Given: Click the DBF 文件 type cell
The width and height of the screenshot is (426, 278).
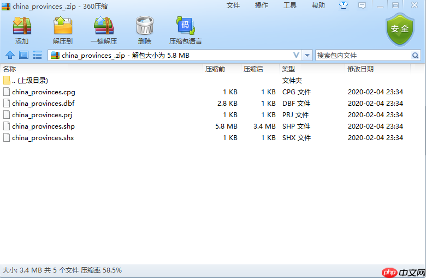Looking at the screenshot, I should (296, 104).
